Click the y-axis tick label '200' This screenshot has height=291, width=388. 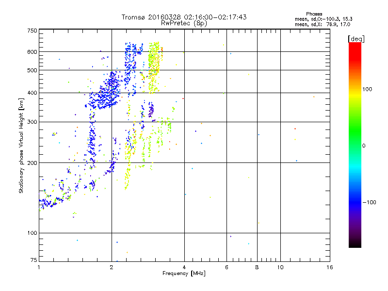point(32,163)
